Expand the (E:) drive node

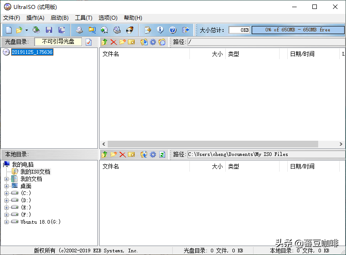click(6, 207)
